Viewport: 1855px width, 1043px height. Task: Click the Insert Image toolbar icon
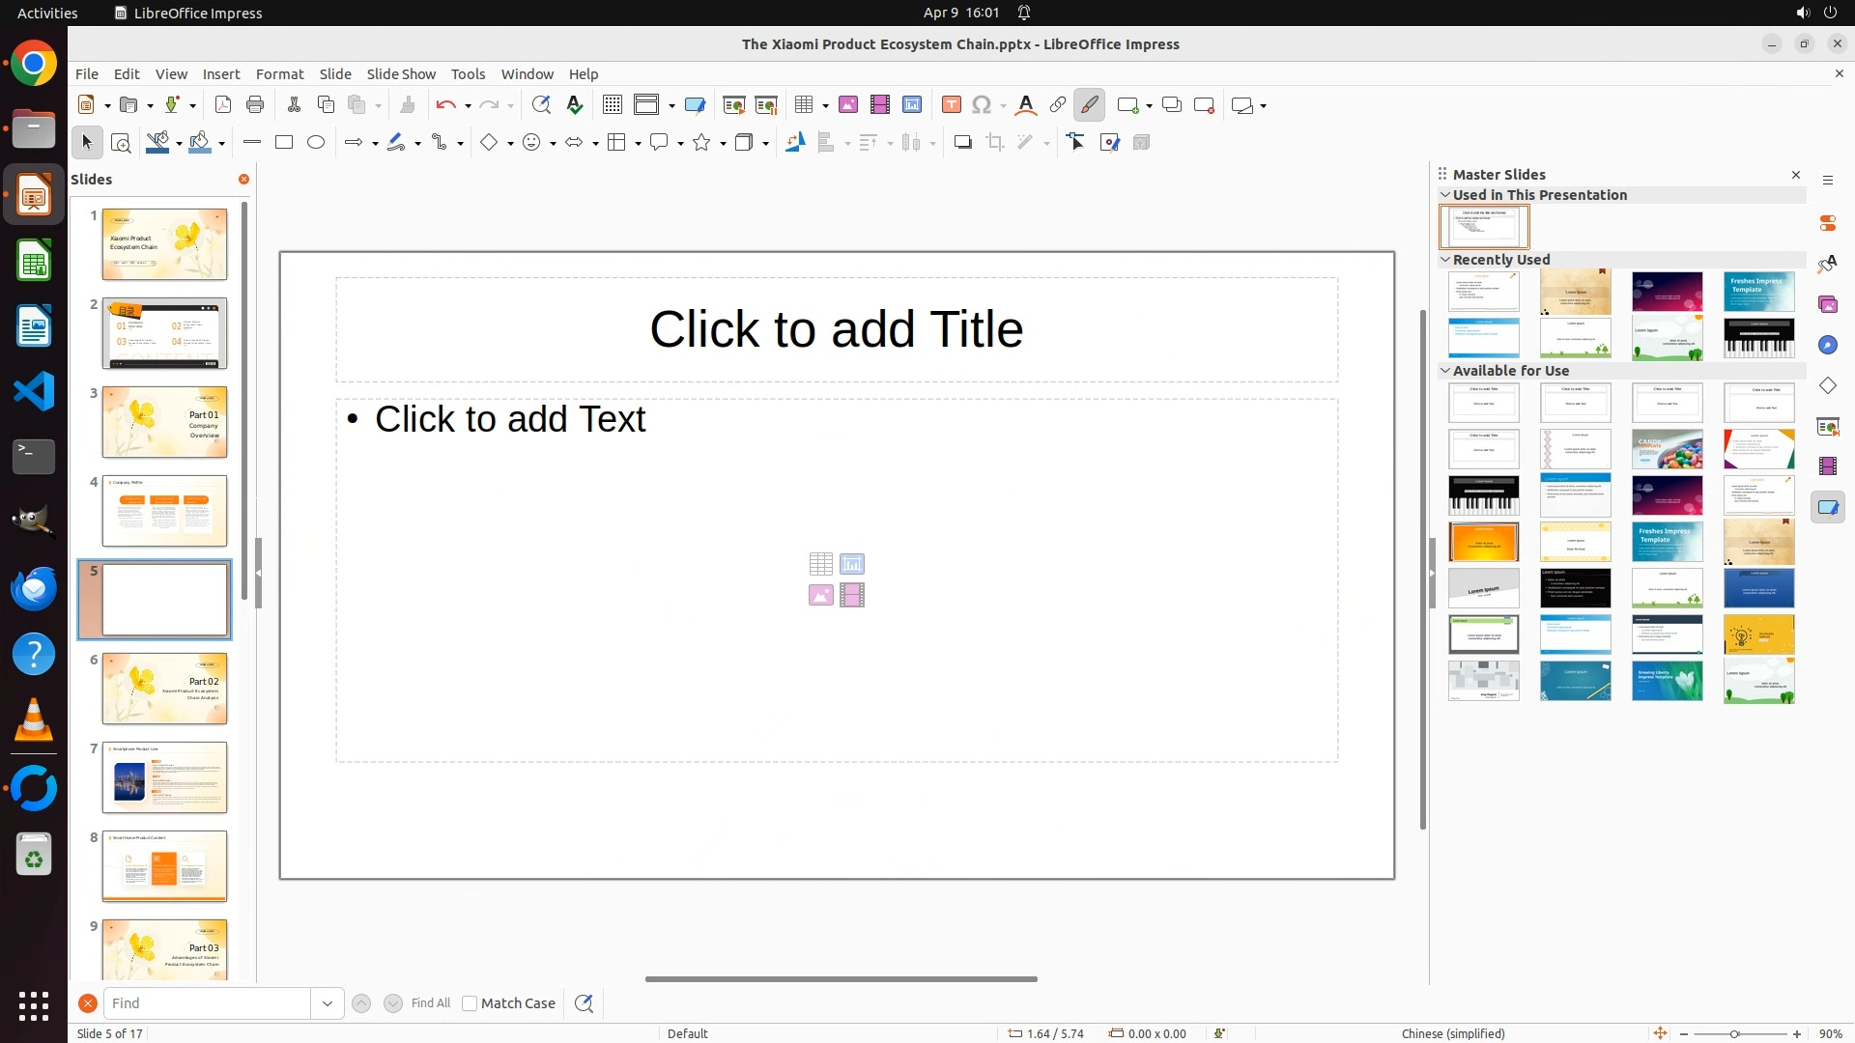click(x=848, y=104)
